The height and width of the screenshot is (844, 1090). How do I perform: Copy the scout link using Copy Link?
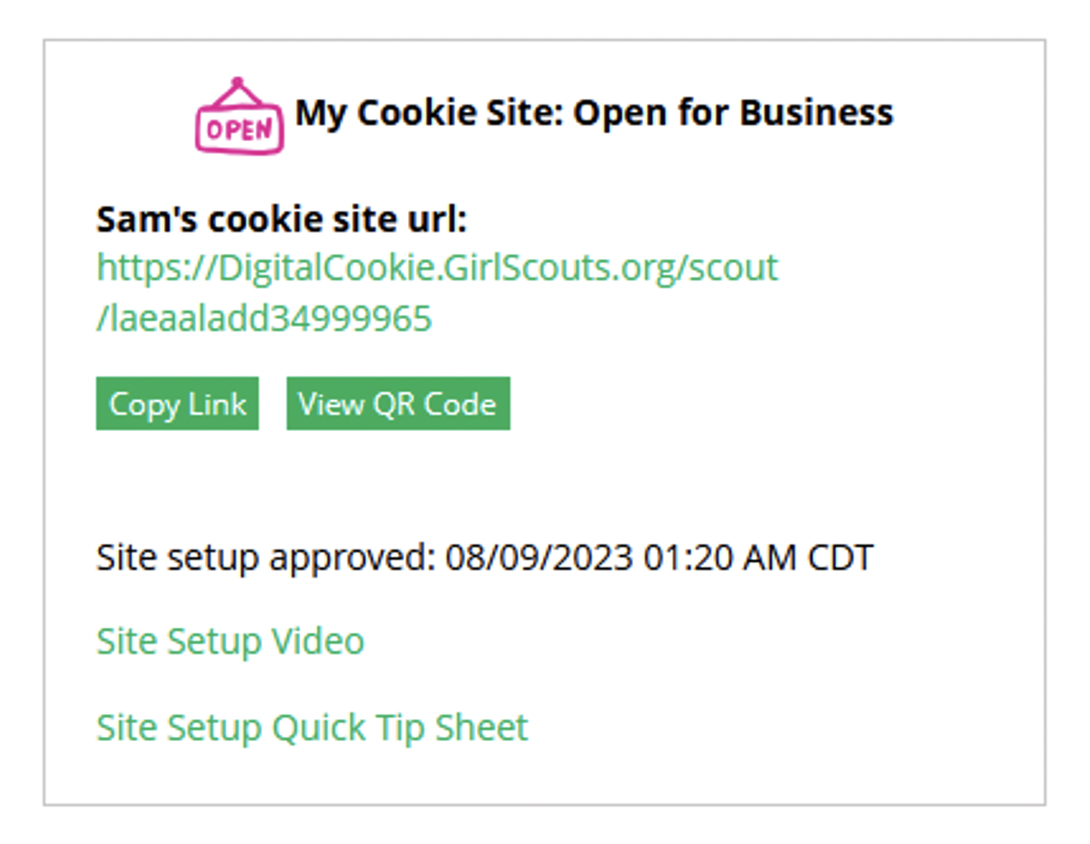176,402
